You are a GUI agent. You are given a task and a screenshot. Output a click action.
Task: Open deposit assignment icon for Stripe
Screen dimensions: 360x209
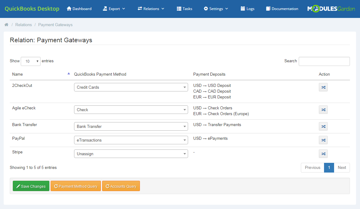[x=323, y=154]
